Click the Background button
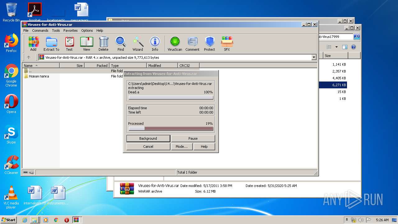 coord(148,138)
